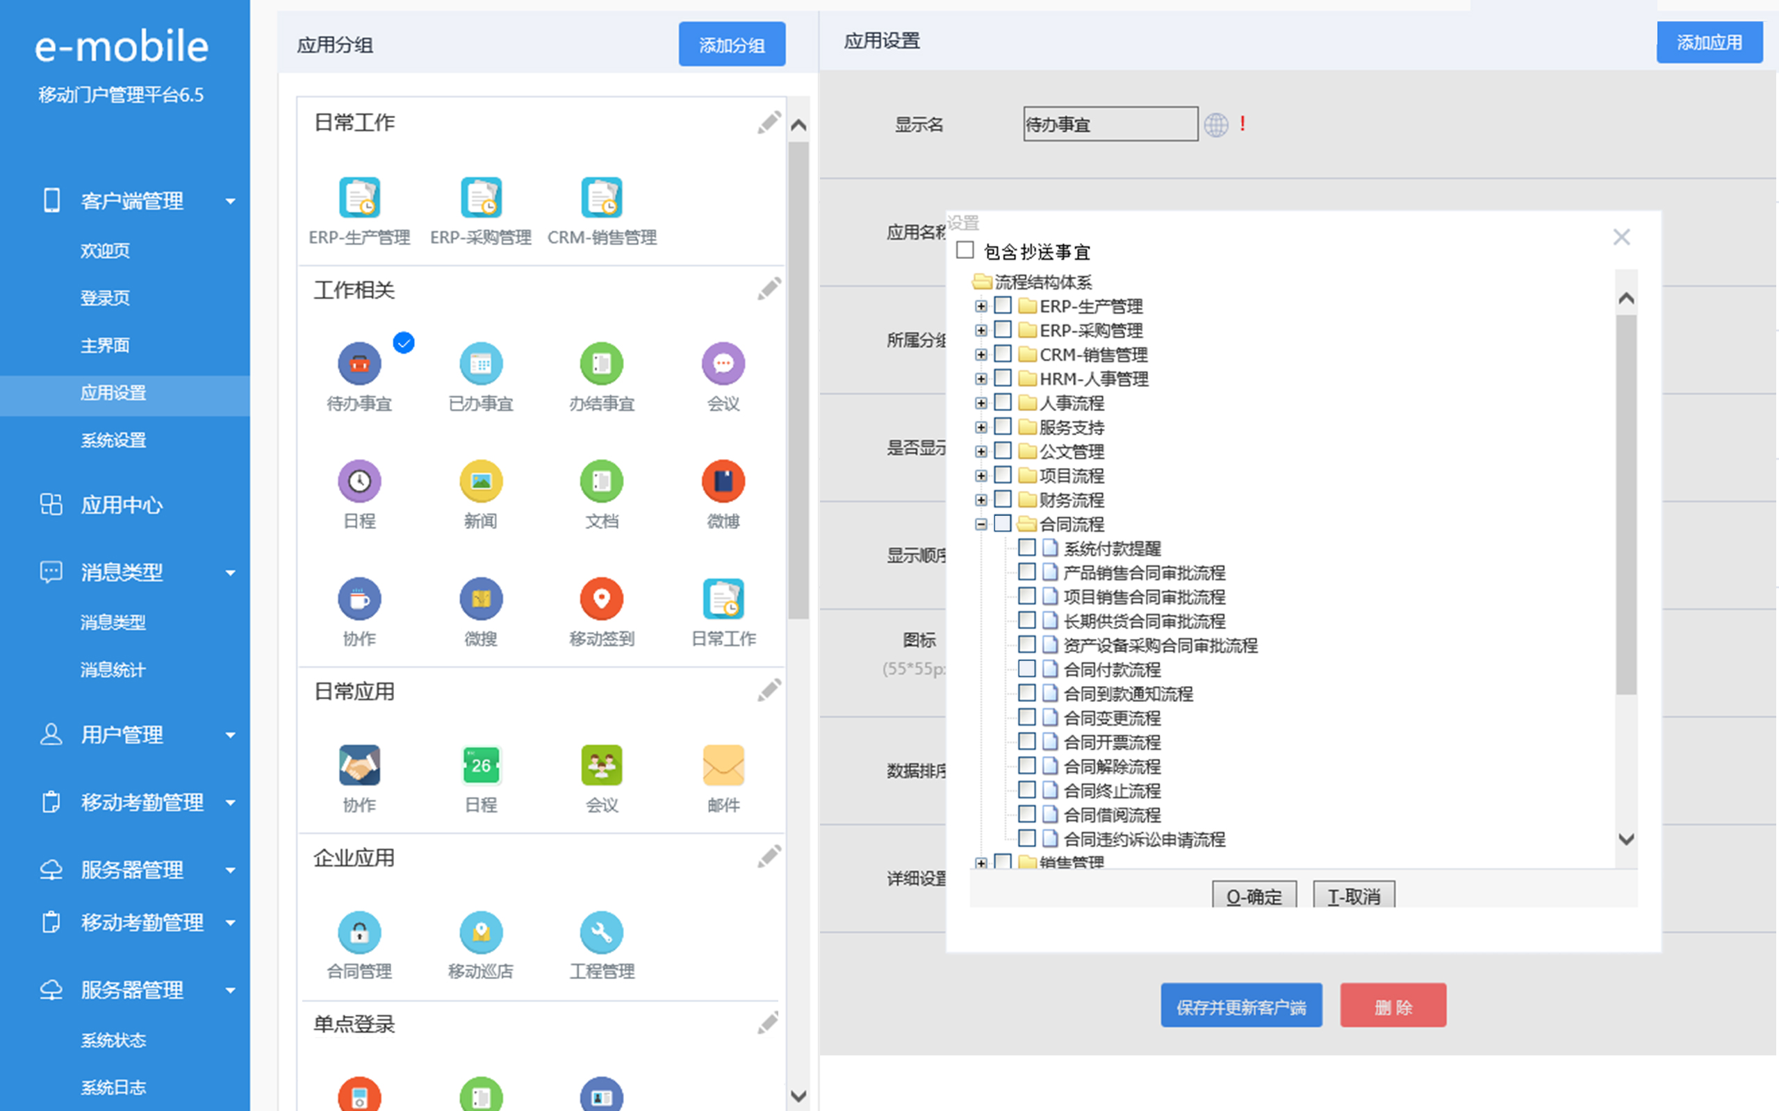Open the ERP-采购管理 app icon
The image size is (1779, 1111).
[481, 198]
